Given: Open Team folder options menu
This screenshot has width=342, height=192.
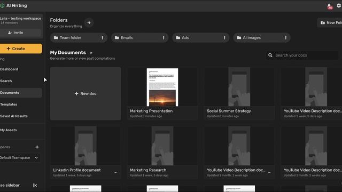Looking at the screenshot, I should 102,38.
